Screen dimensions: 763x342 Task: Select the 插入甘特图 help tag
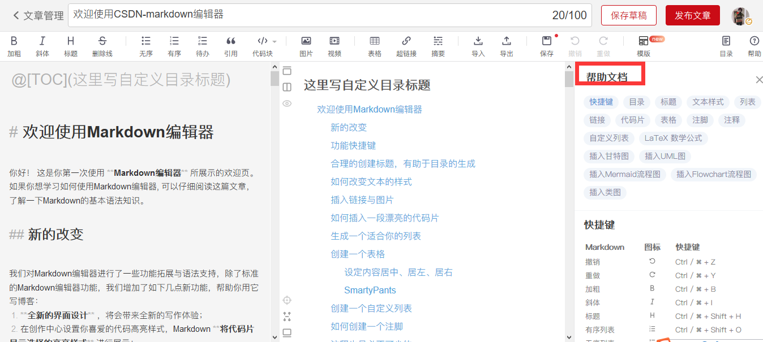click(x=609, y=156)
